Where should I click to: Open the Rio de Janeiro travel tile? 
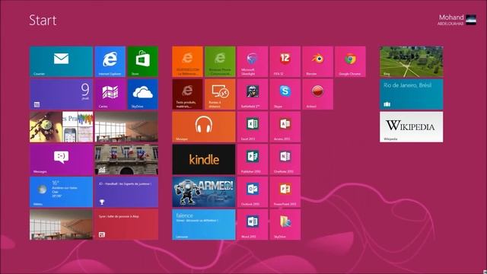pos(412,94)
